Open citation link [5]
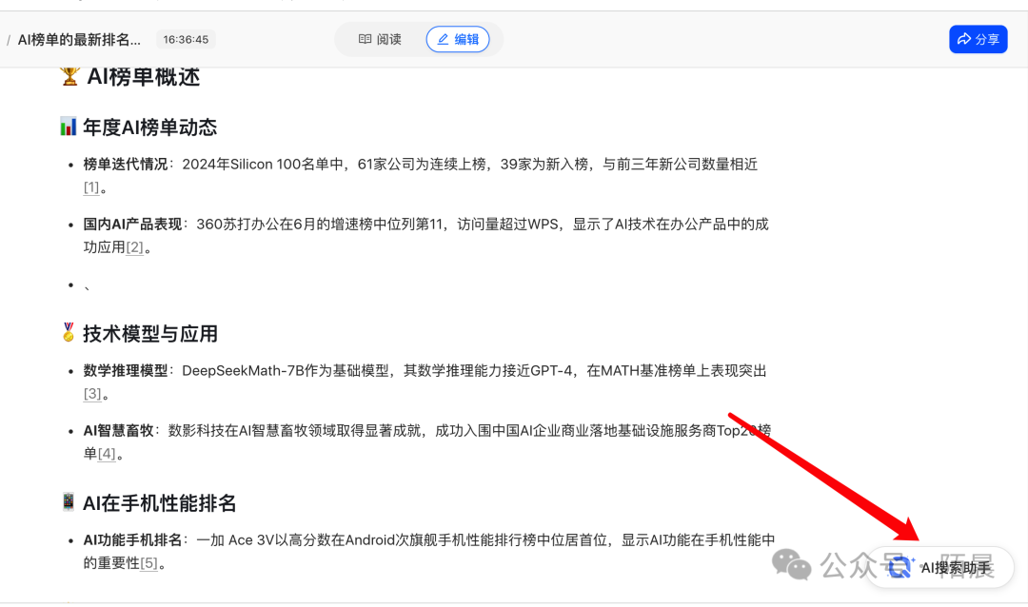1028x607 pixels. point(148,563)
